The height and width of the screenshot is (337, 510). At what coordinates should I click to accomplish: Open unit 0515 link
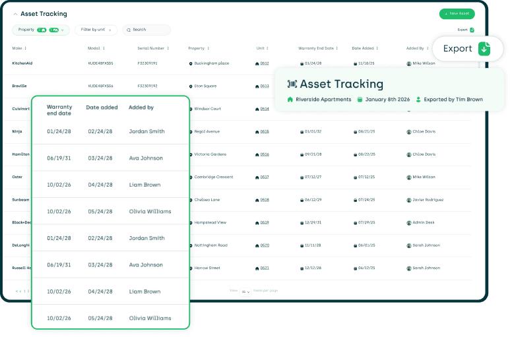265,132
